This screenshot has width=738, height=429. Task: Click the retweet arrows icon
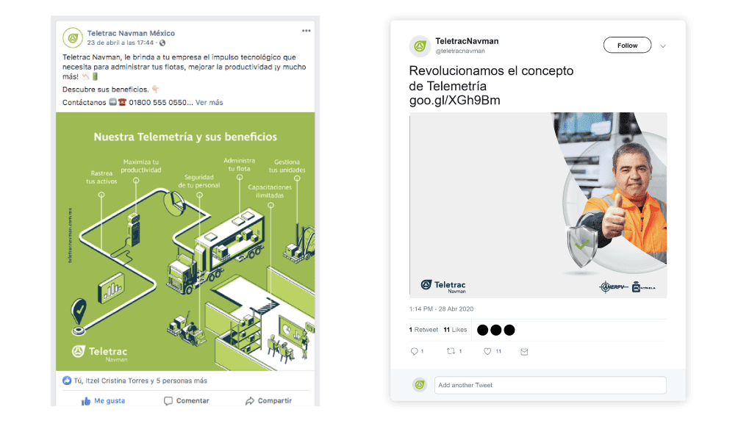(451, 351)
